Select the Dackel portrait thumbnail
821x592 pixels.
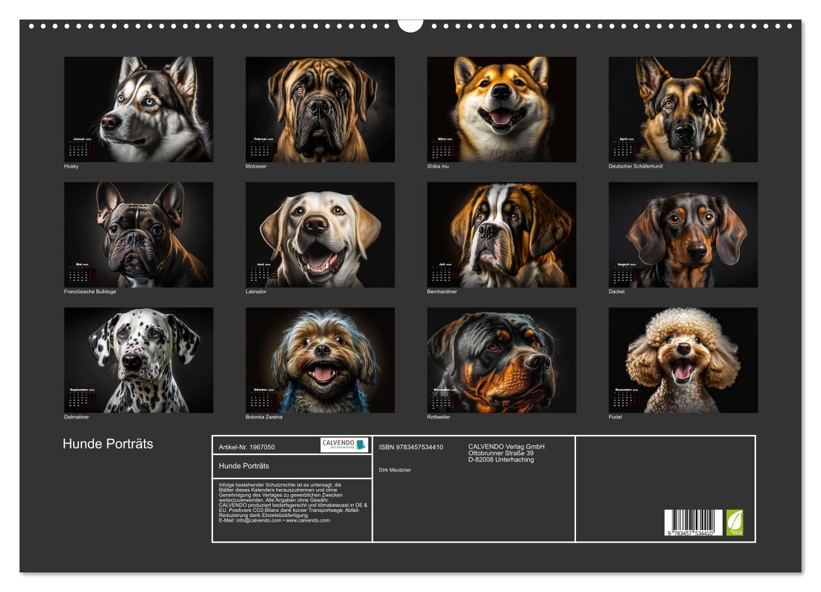point(683,234)
